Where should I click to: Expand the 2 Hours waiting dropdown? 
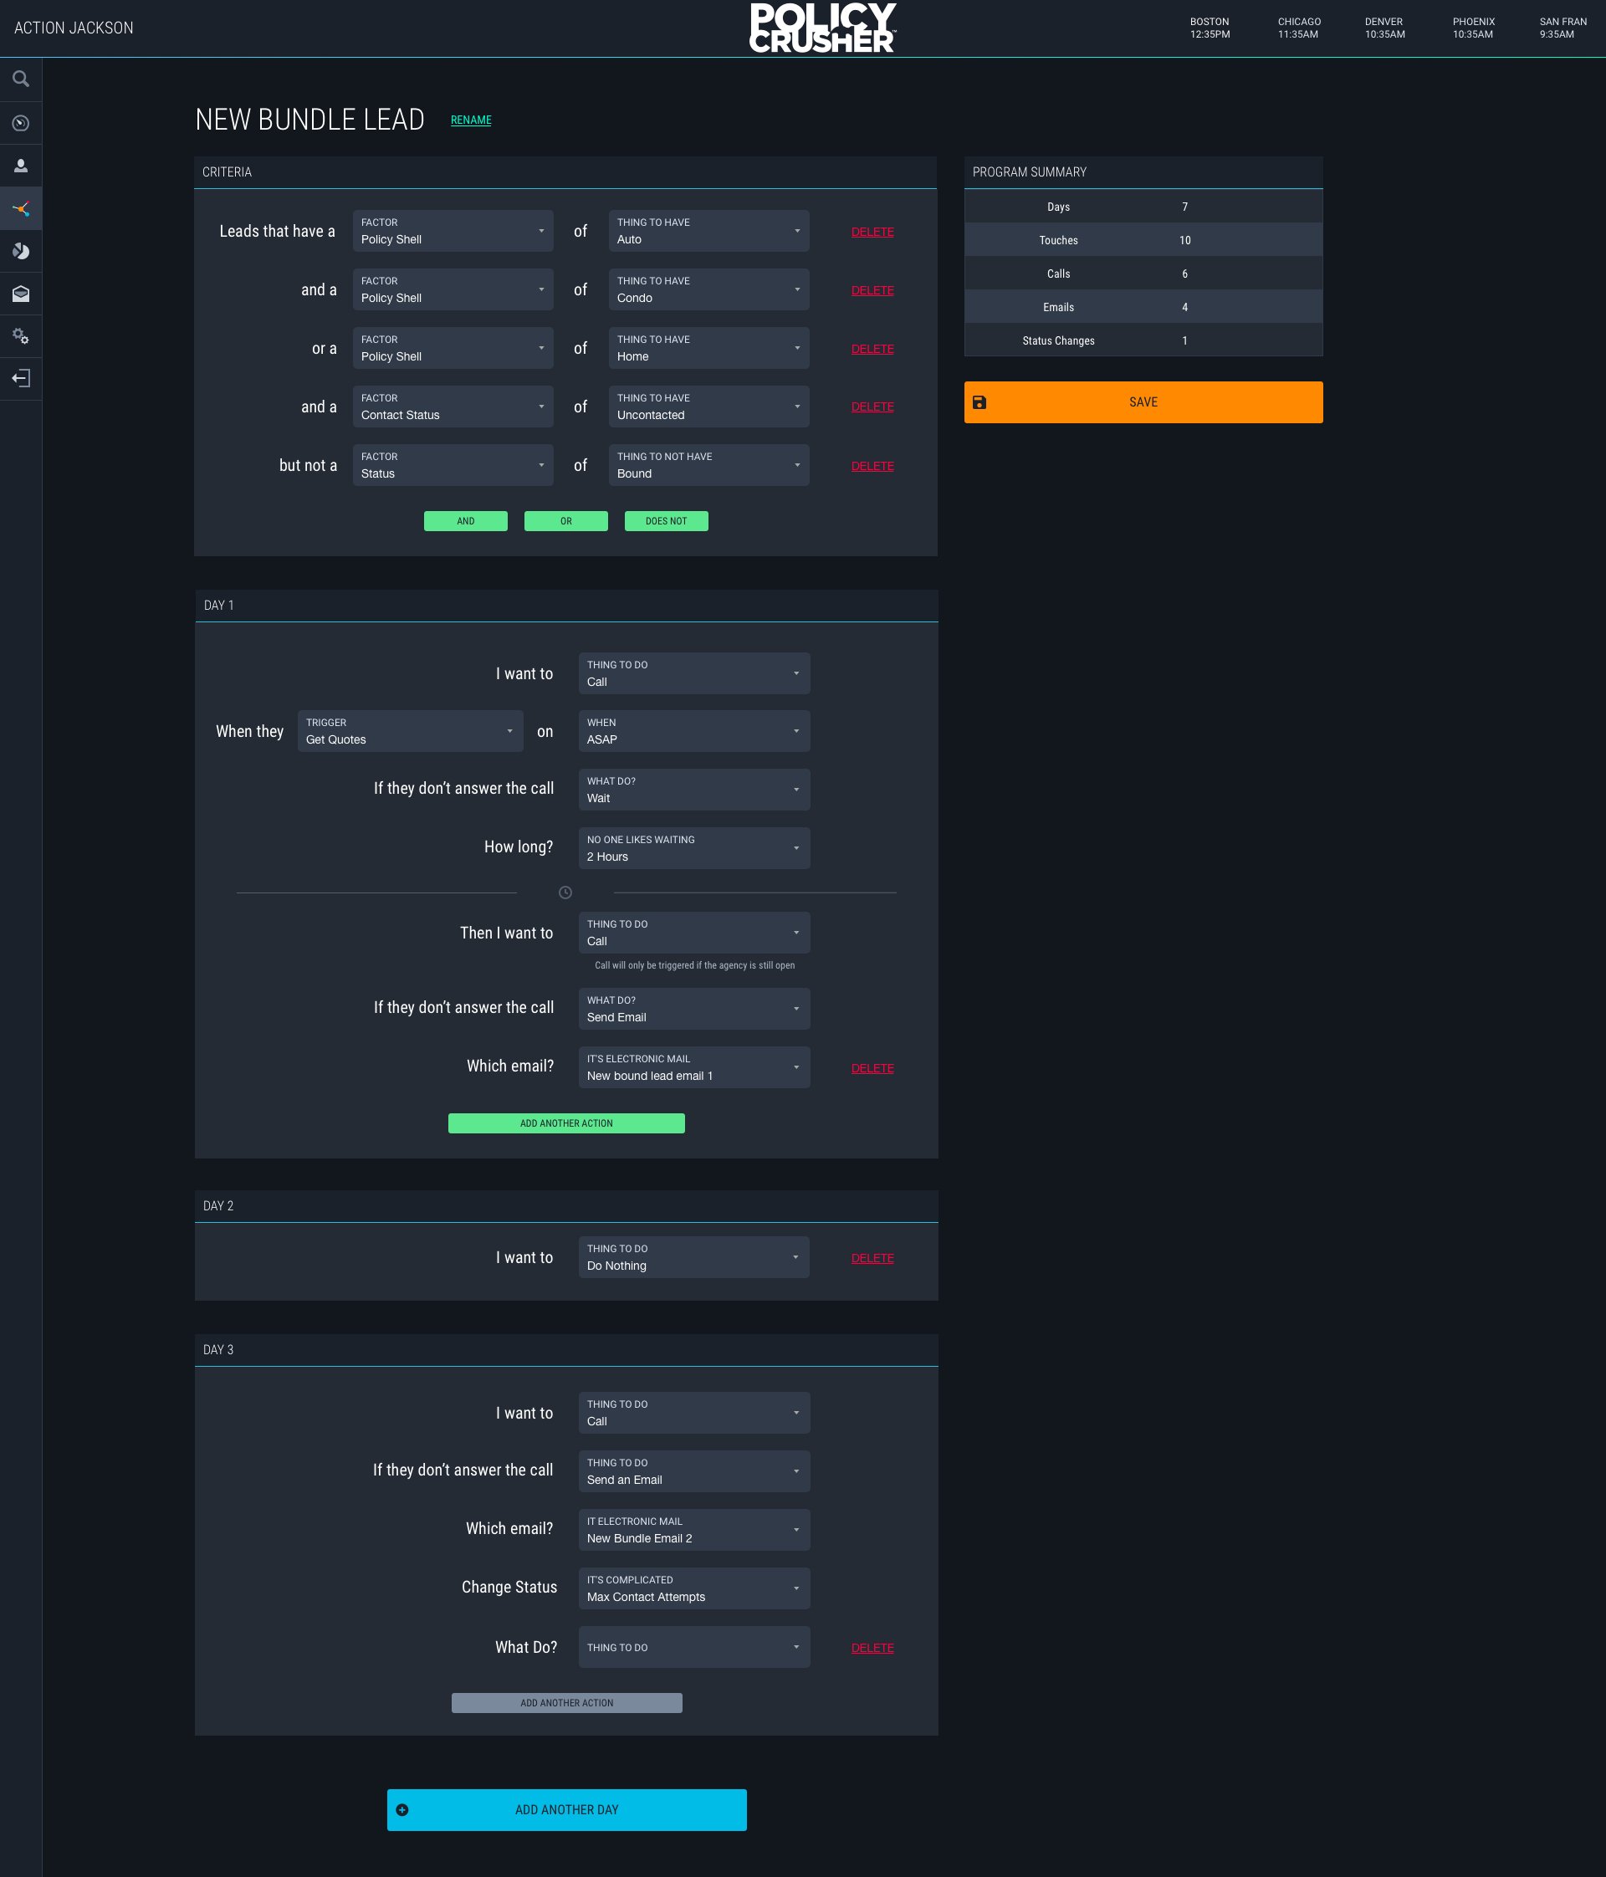pos(694,848)
